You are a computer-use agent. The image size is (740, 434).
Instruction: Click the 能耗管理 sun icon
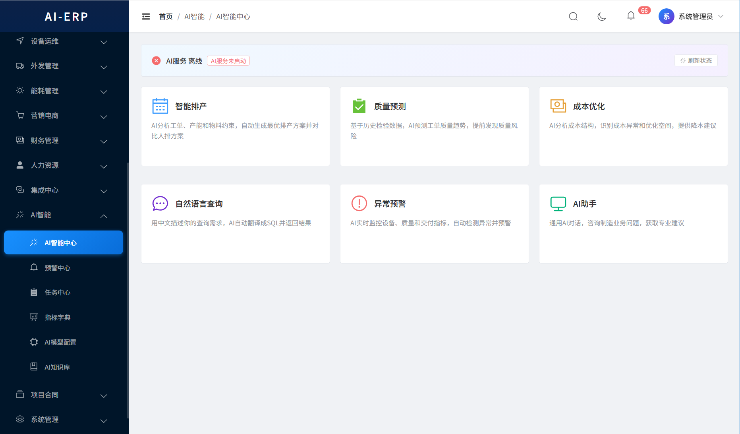coord(20,90)
